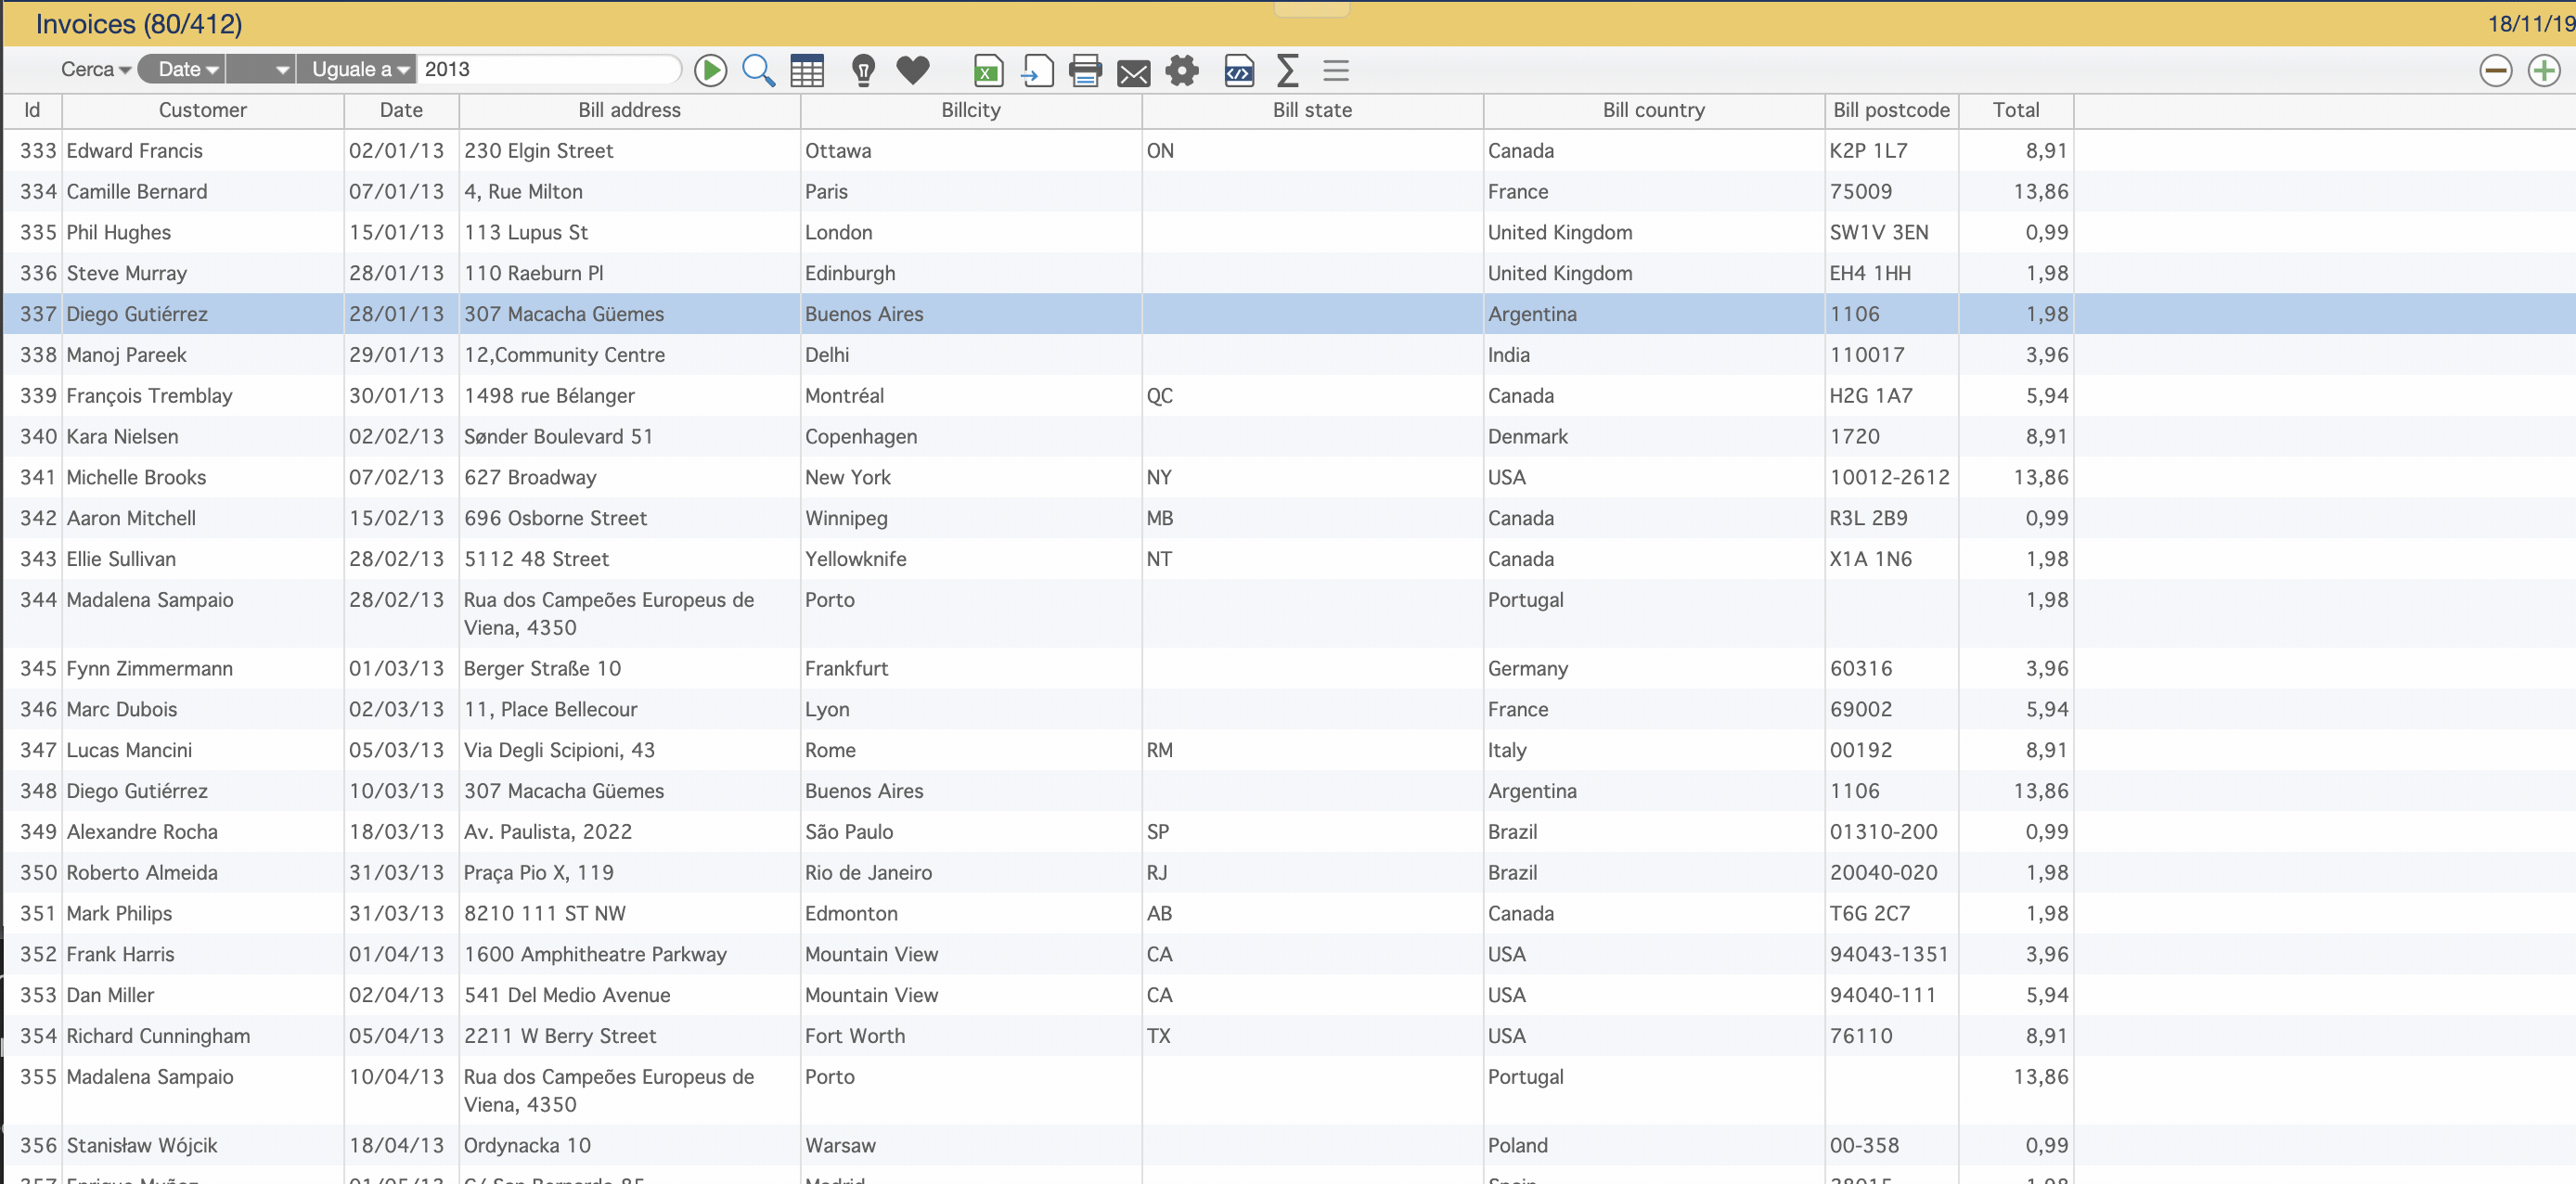This screenshot has height=1184, width=2576.
Task: Click address '11, Place Bellecour'
Action: 550,710
